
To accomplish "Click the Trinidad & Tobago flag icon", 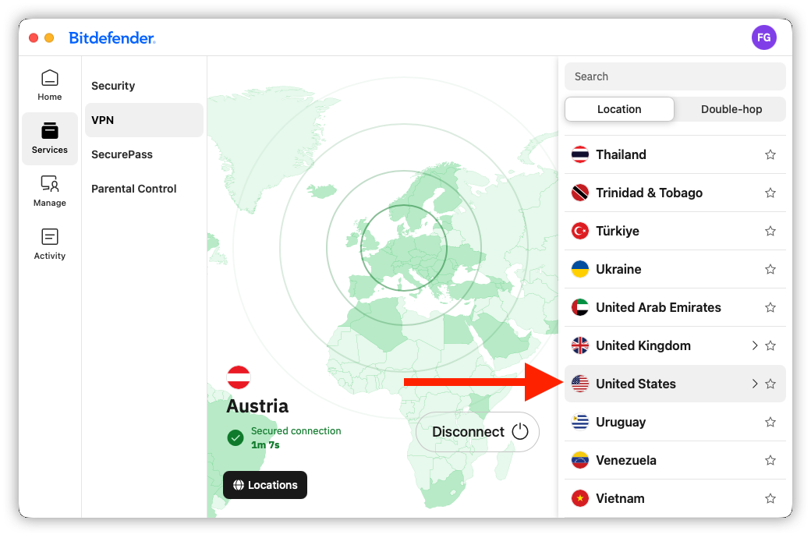I will click(x=580, y=193).
